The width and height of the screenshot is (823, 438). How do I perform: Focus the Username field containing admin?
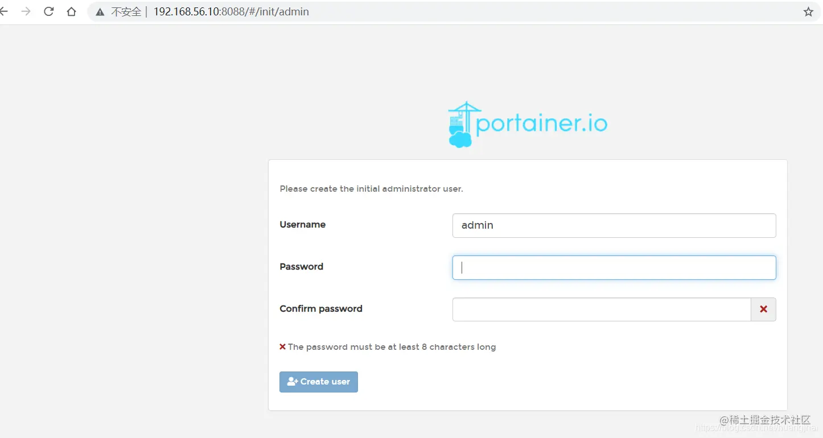tap(614, 225)
